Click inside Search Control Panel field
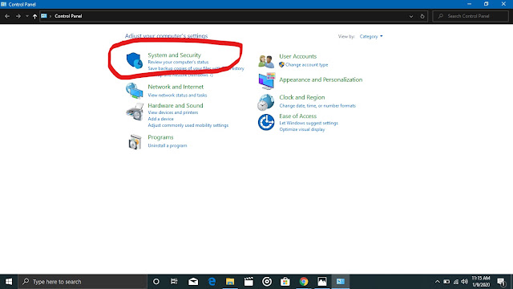 point(471,16)
